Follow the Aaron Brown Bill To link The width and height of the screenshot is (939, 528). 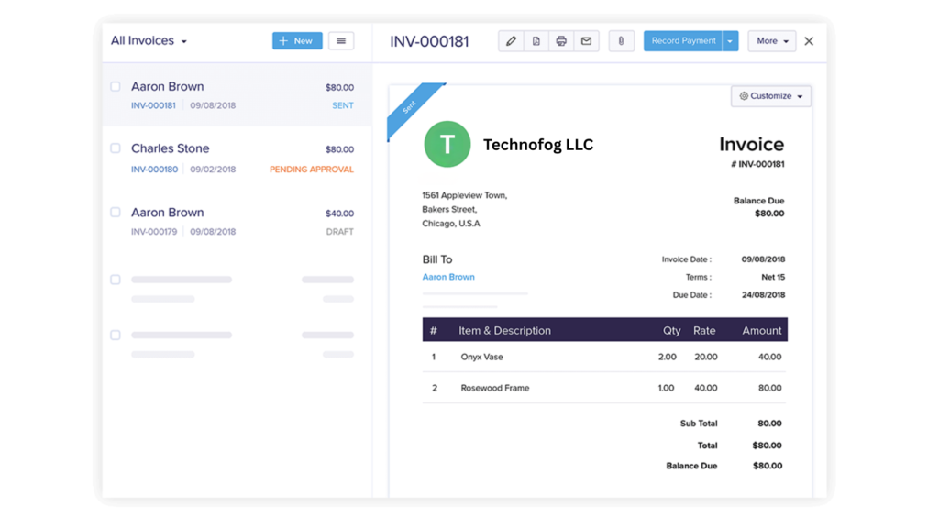pos(448,277)
